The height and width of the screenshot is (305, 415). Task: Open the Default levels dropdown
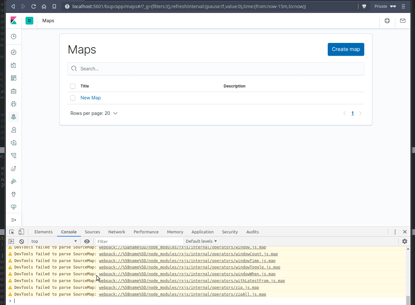[x=201, y=241]
